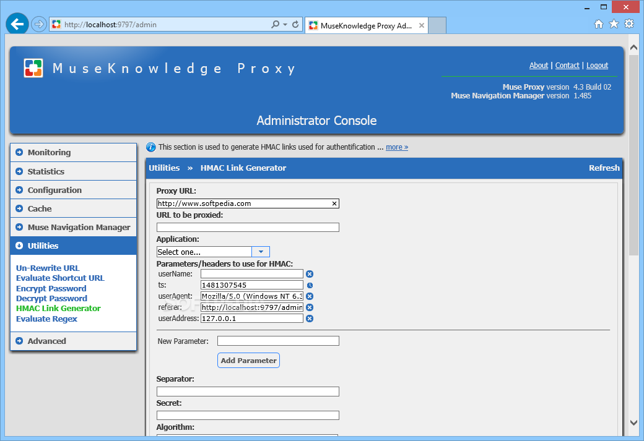Click the Proxy URL input field
644x441 pixels.
(248, 203)
